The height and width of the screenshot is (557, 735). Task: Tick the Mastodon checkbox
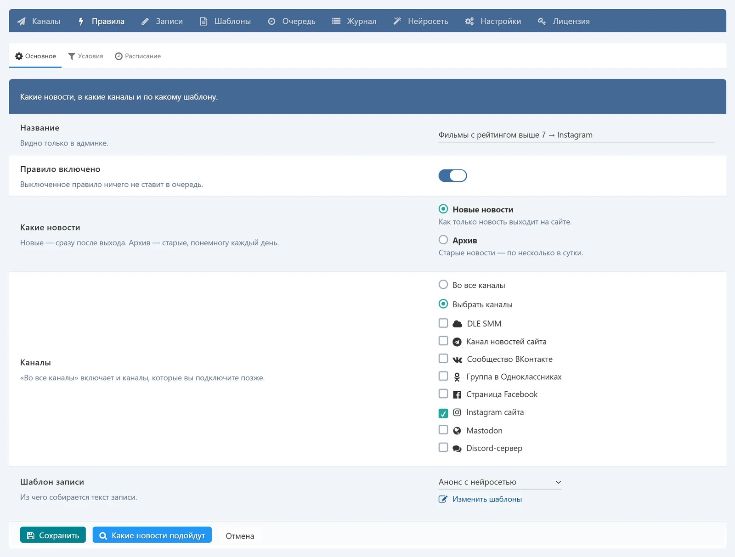click(x=443, y=430)
